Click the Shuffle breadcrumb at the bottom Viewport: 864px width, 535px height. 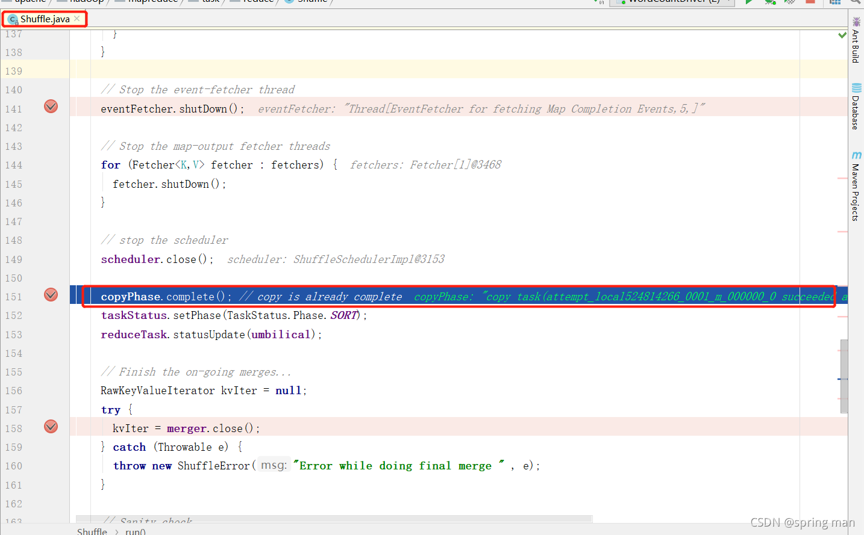[x=92, y=531]
